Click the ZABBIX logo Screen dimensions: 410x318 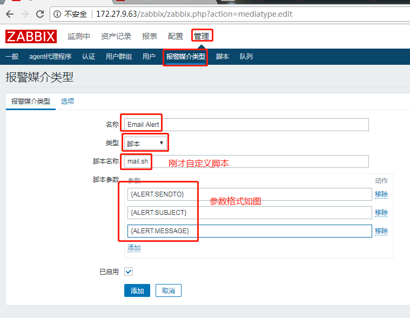tap(31, 36)
